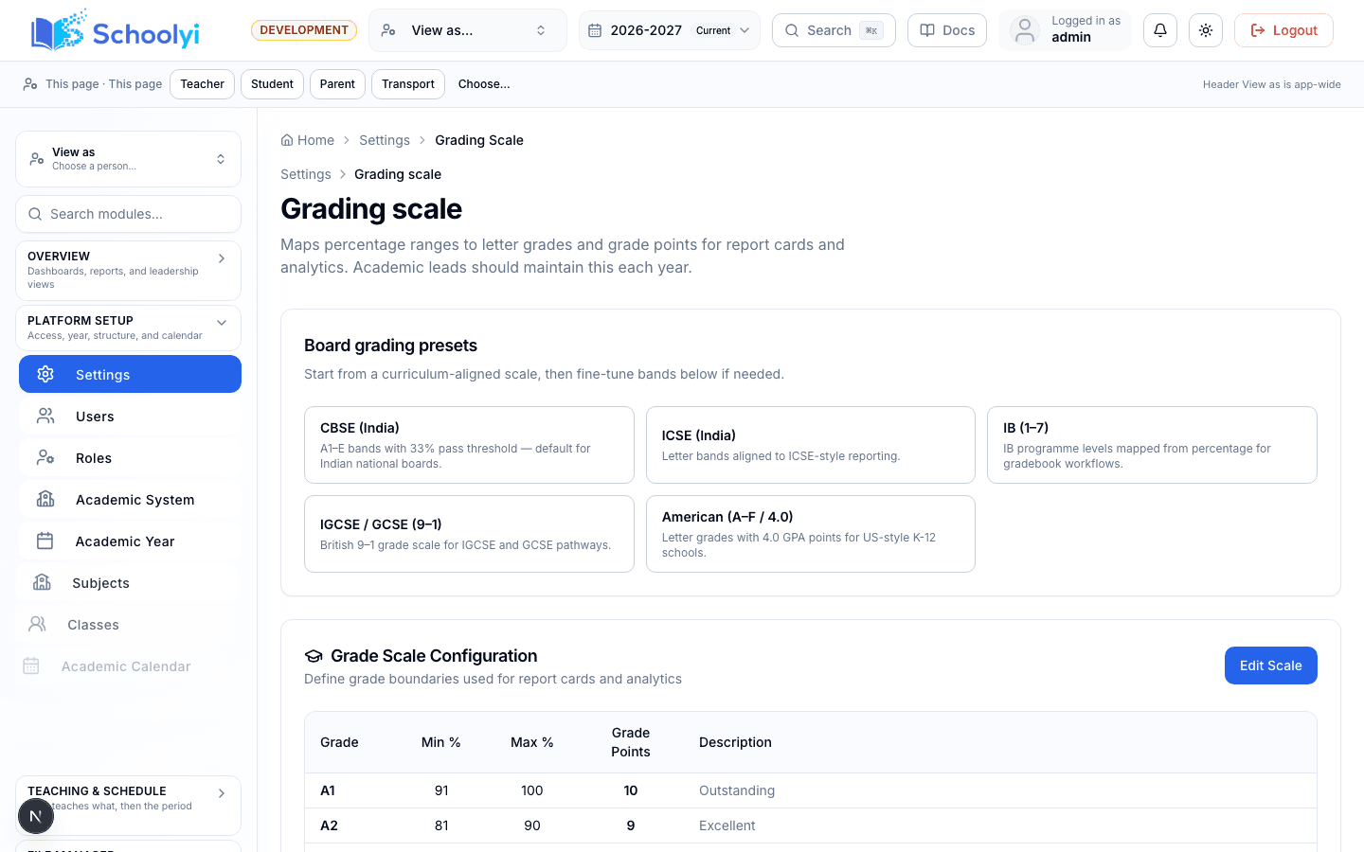Click the Academic Calendar icon in sidebar
The height and width of the screenshot is (852, 1364).
[x=31, y=666]
